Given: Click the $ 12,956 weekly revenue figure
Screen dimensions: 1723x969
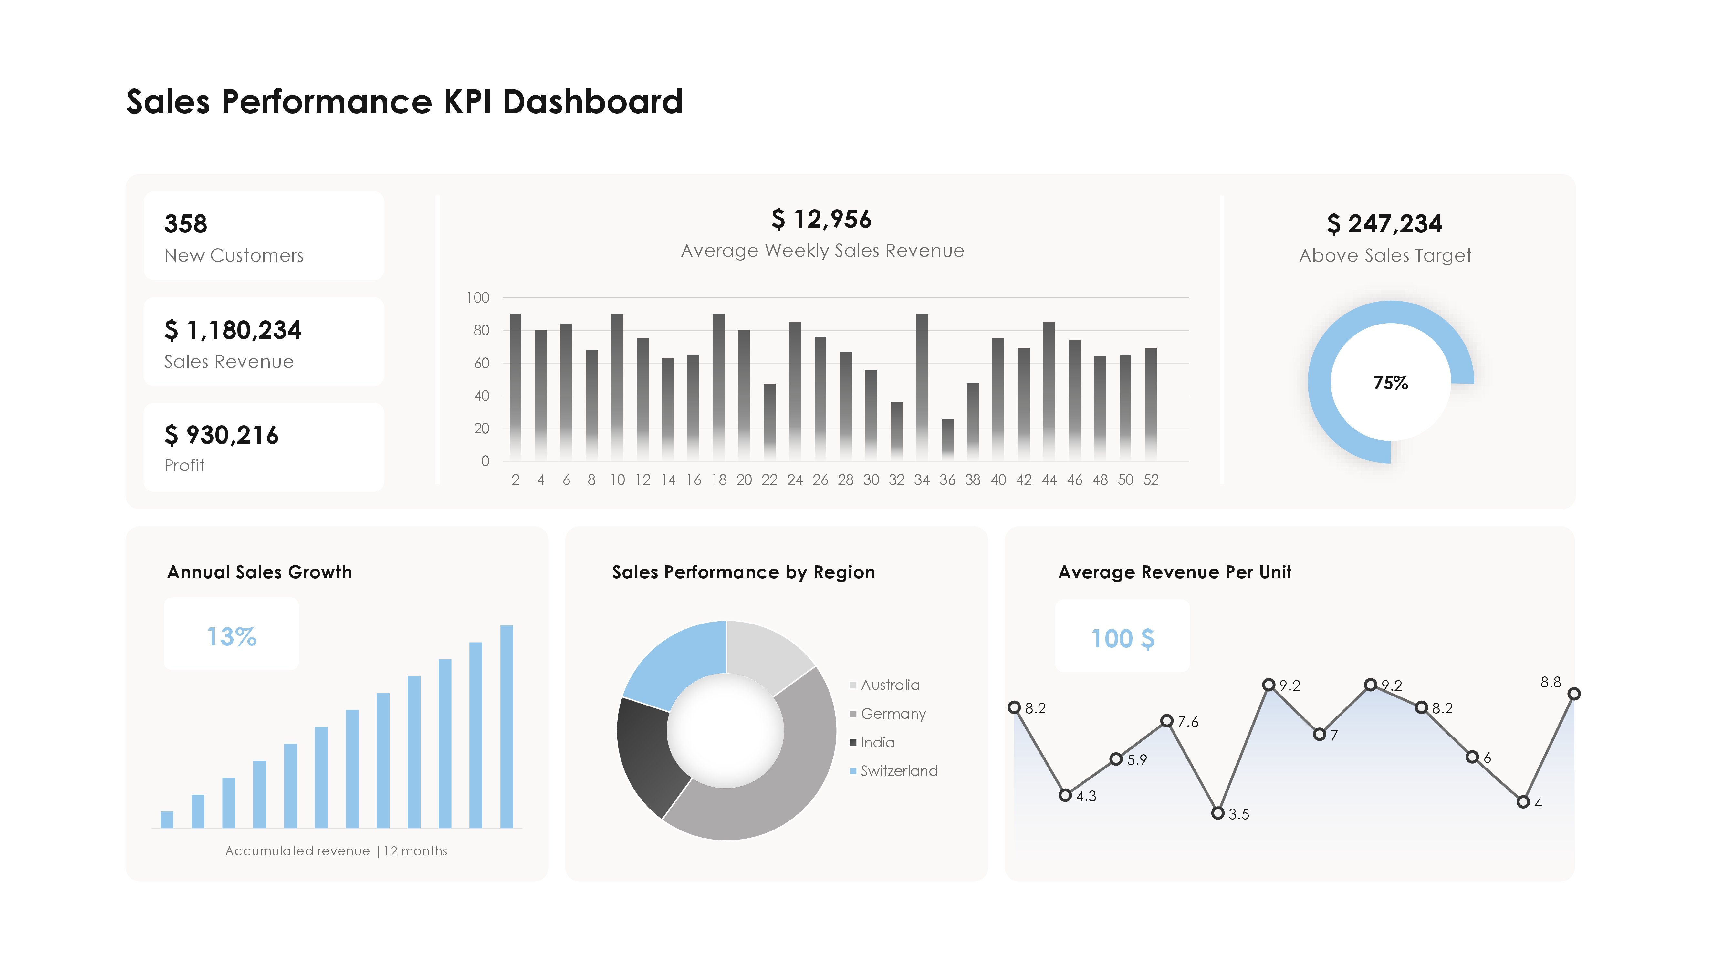Looking at the screenshot, I should [821, 219].
